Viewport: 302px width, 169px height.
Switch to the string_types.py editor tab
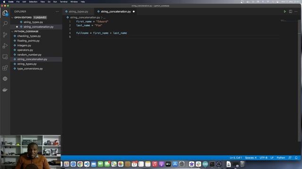pyautogui.click(x=78, y=11)
